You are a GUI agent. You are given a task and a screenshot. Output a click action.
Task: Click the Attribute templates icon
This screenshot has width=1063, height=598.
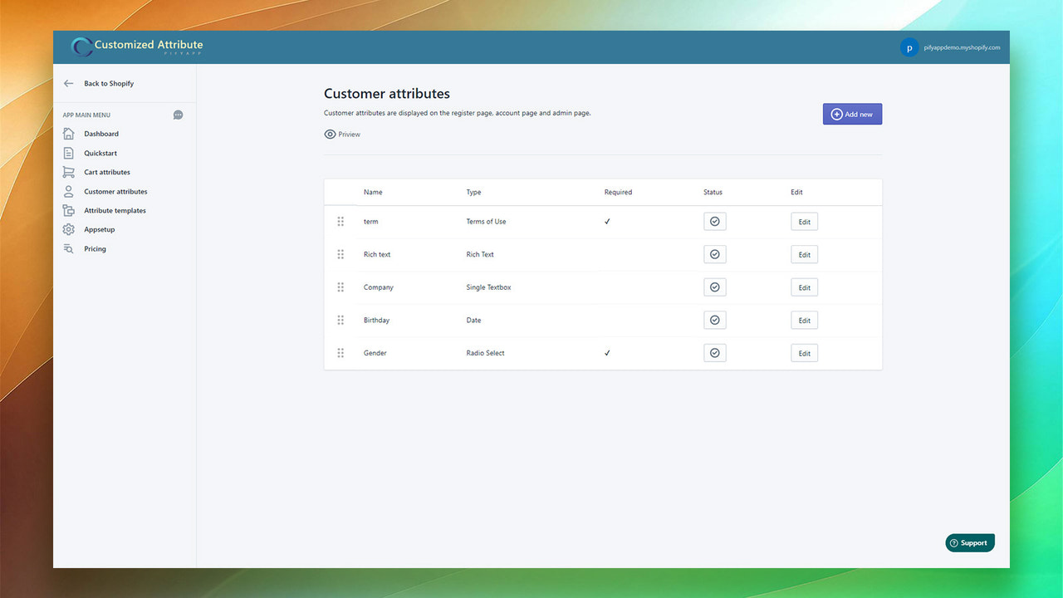[x=67, y=210]
